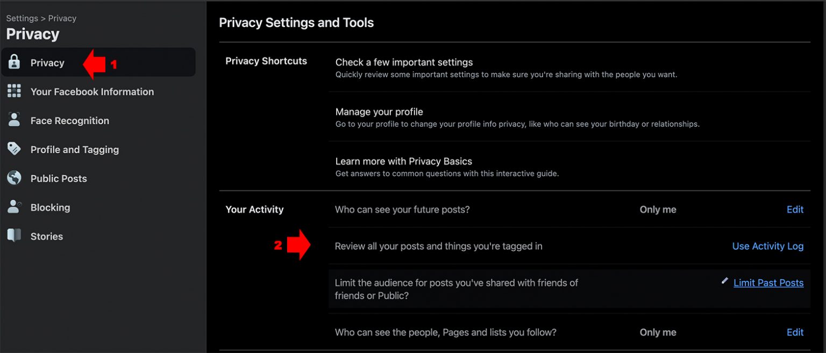
Task: Open Learn more with Privacy Basics
Action: point(403,161)
